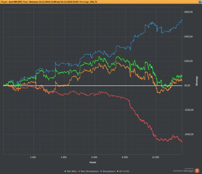202x174 pixels.
Task: Click the Winnings axis title
Action: point(197,81)
